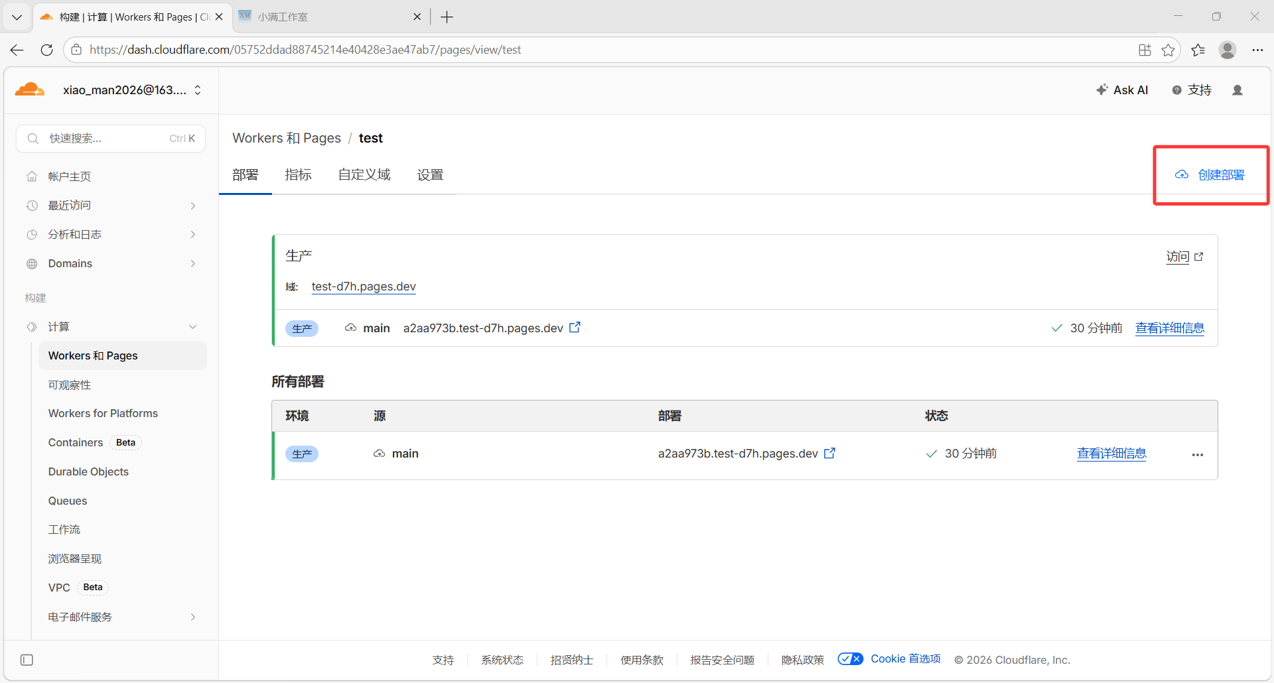Click the compute icon beside 计算
This screenshot has width=1274, height=683.
[x=32, y=327]
